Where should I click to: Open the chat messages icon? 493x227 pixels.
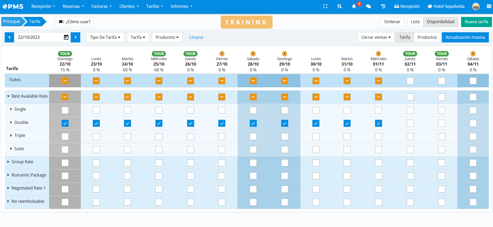[x=368, y=6]
